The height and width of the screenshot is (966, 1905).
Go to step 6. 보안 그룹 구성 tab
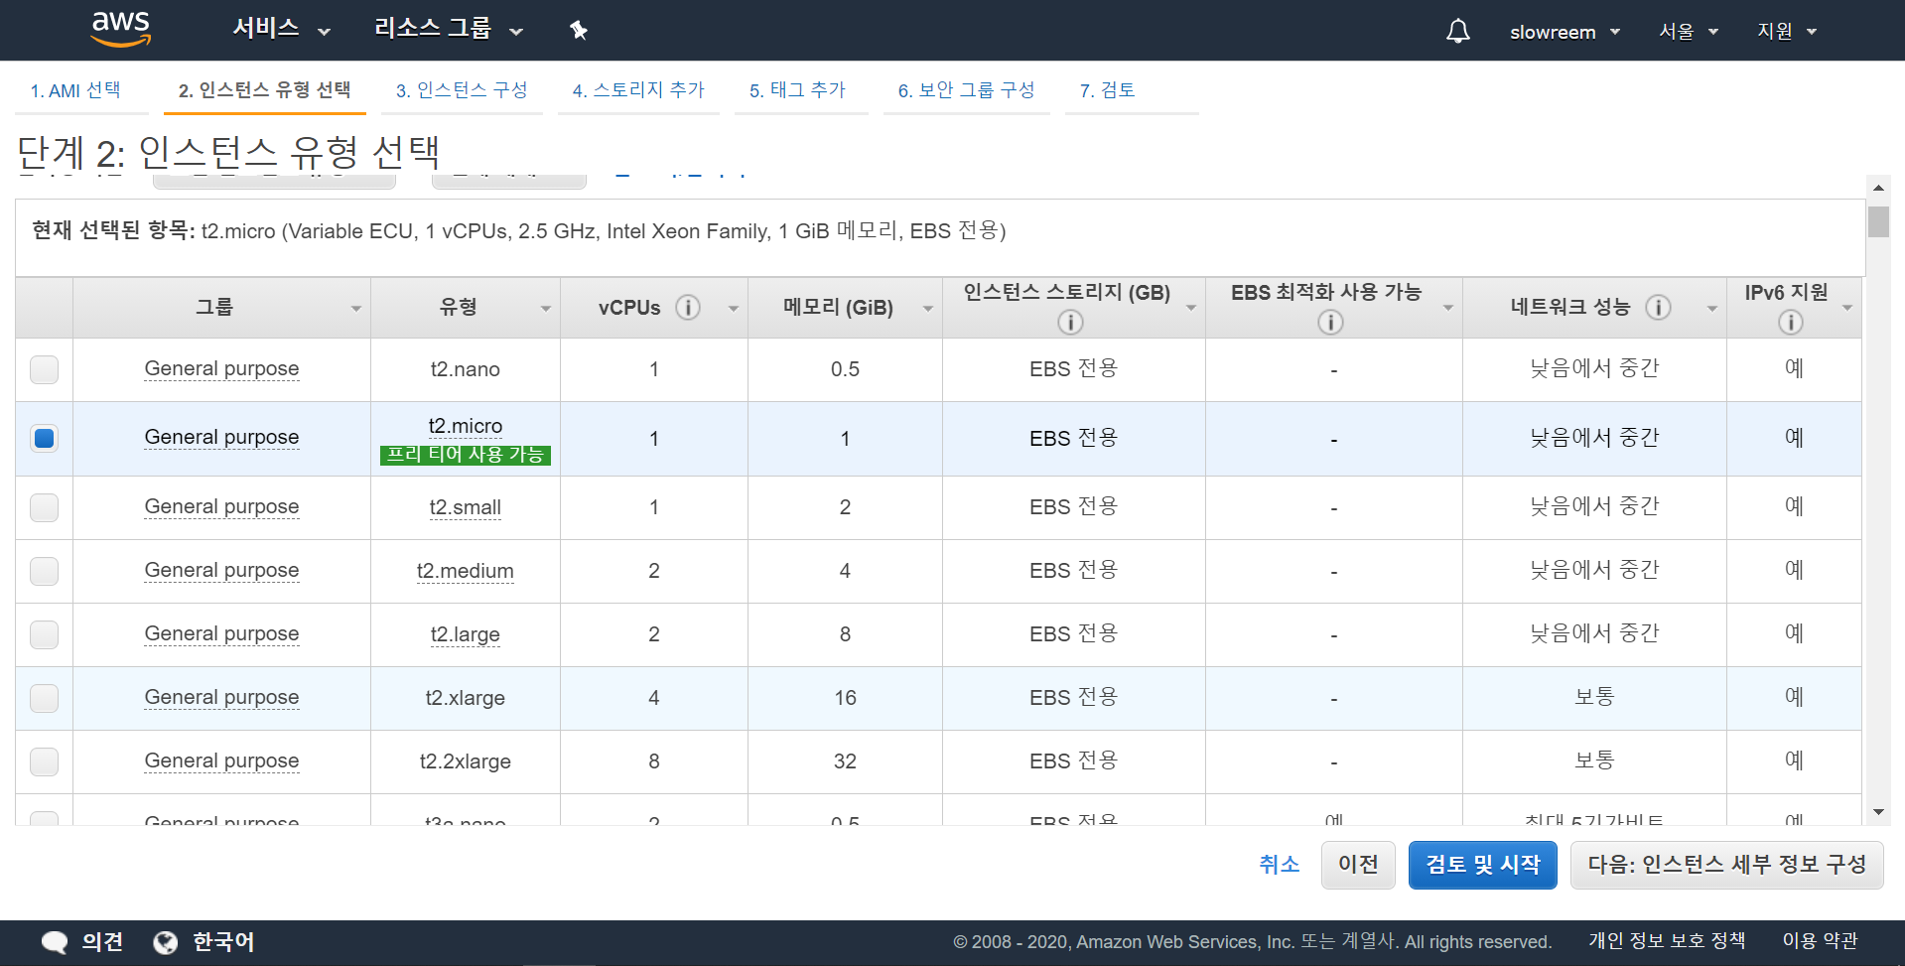966,90
